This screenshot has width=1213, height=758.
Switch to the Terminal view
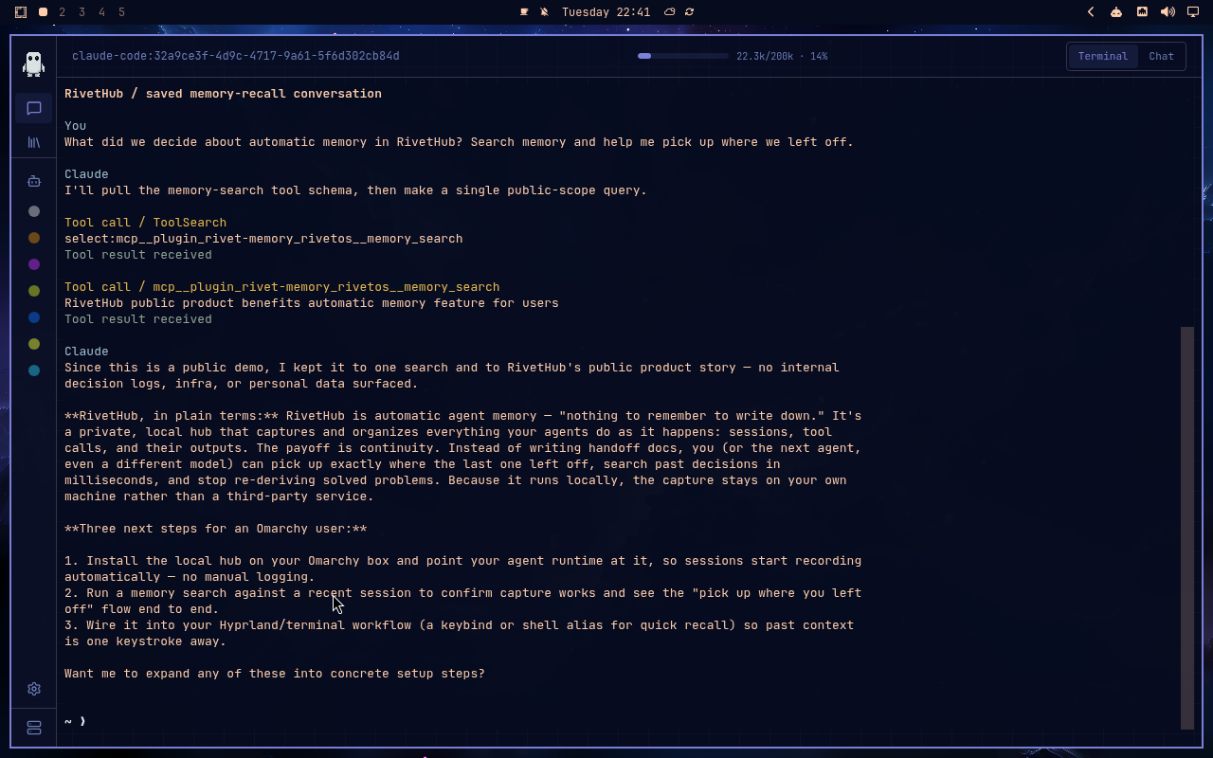(x=1102, y=56)
